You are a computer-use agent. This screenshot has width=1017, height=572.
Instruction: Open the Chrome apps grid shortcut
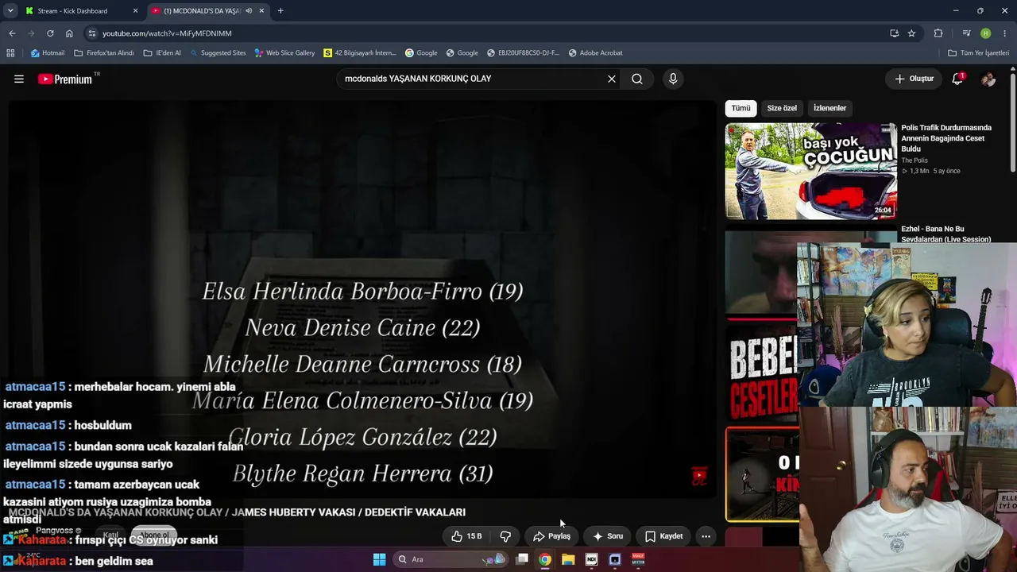(10, 53)
